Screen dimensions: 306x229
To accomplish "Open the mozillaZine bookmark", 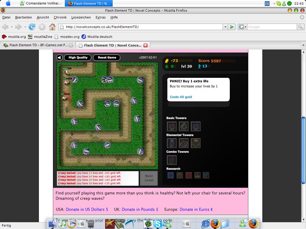I will (40, 37).
